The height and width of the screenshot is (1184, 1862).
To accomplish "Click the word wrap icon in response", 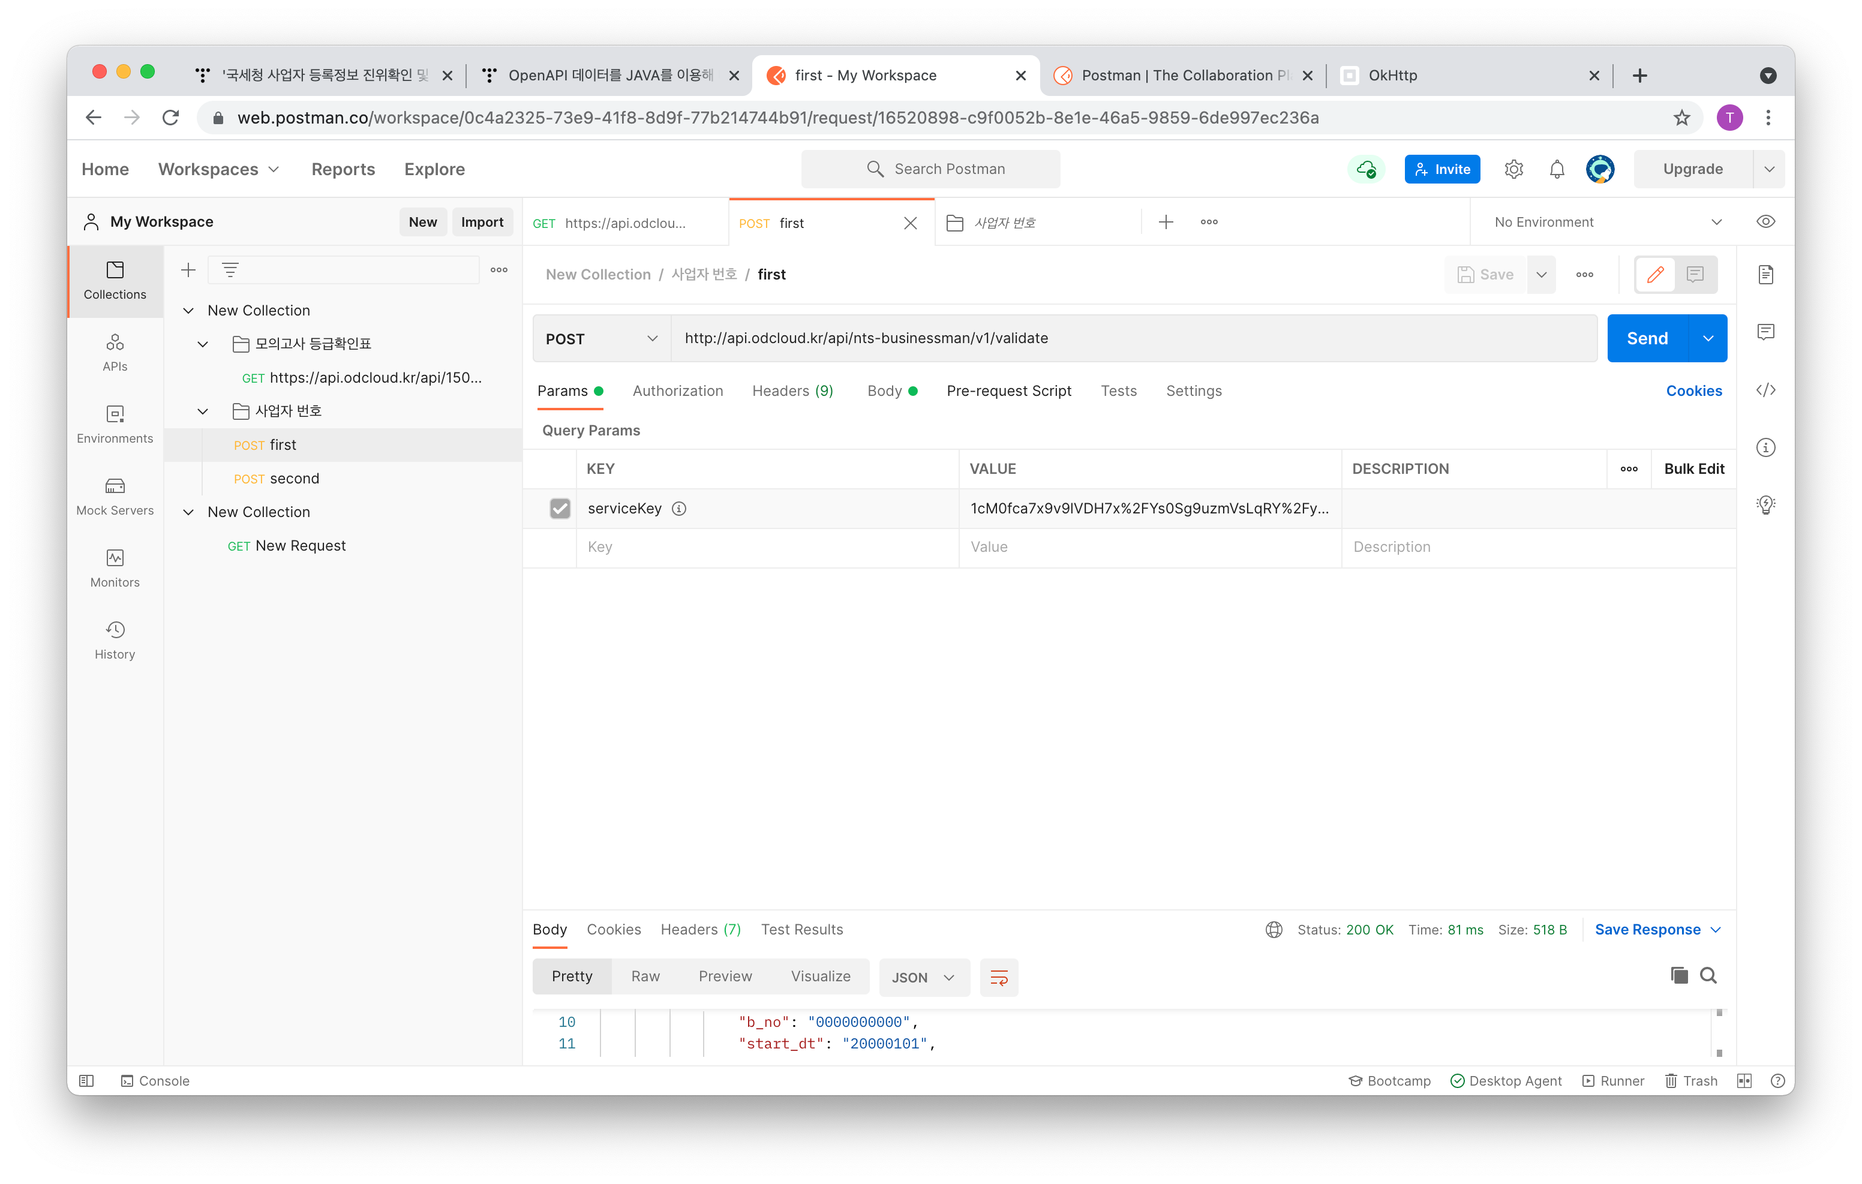I will (x=998, y=978).
